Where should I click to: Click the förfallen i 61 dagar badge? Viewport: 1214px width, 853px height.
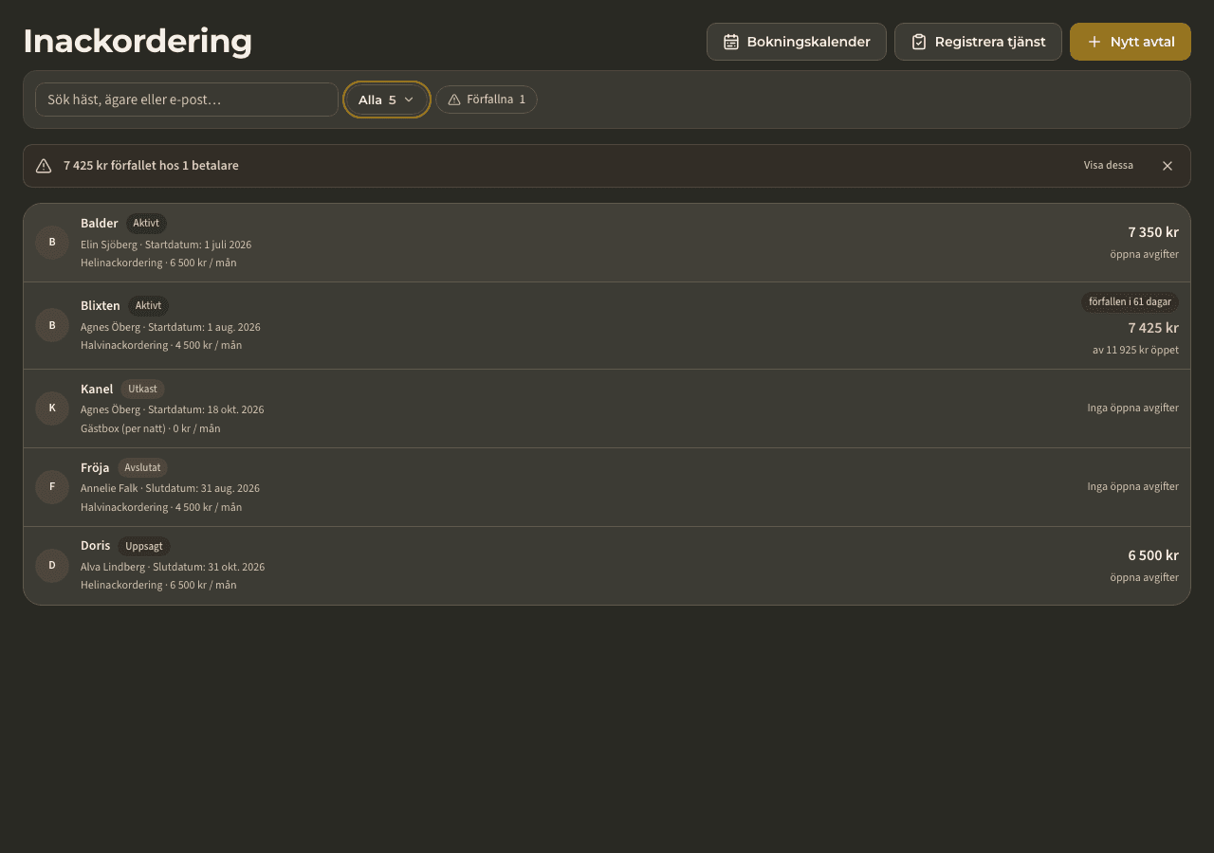coord(1130,302)
